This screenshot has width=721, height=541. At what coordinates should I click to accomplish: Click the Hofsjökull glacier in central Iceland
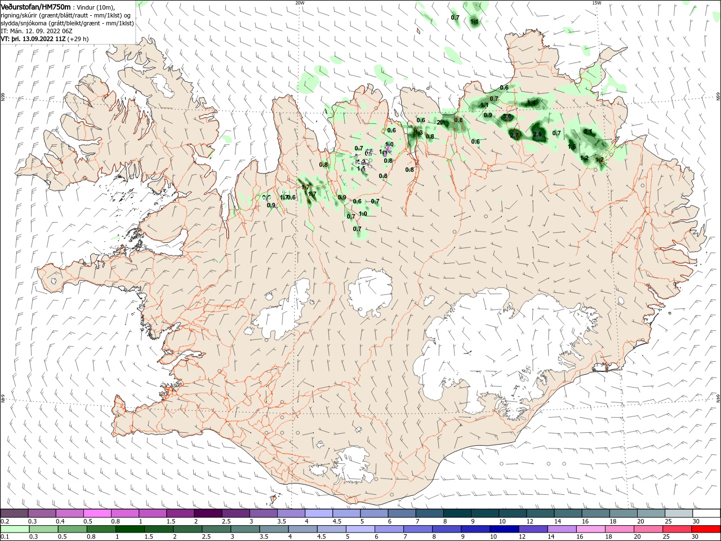[x=370, y=291]
